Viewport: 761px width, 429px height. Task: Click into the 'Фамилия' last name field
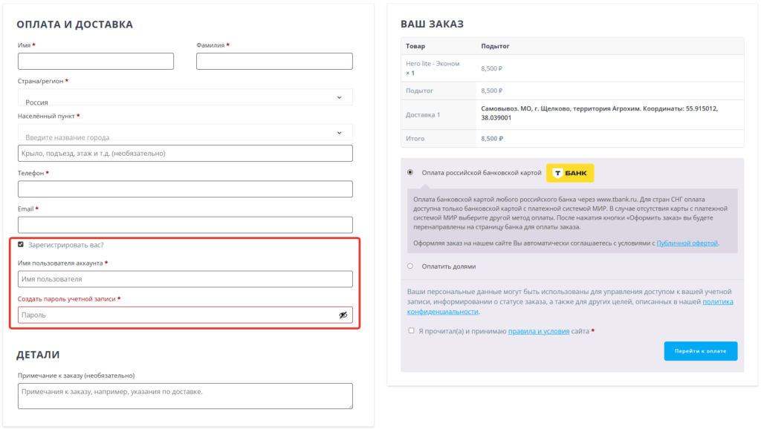274,61
